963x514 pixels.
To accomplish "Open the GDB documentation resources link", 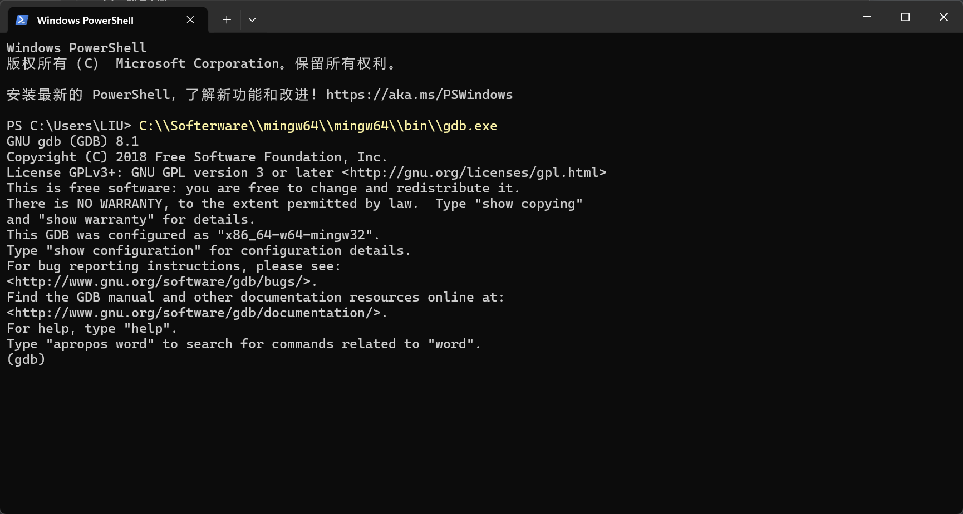I will pyautogui.click(x=195, y=313).
